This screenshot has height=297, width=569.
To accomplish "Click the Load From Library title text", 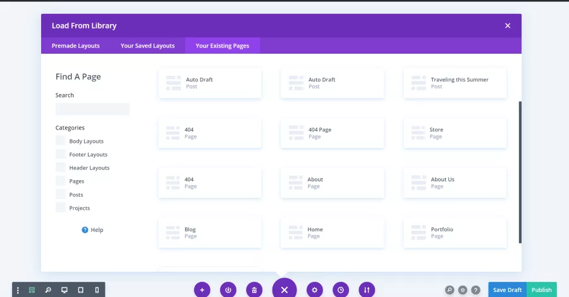I will pyautogui.click(x=84, y=26).
